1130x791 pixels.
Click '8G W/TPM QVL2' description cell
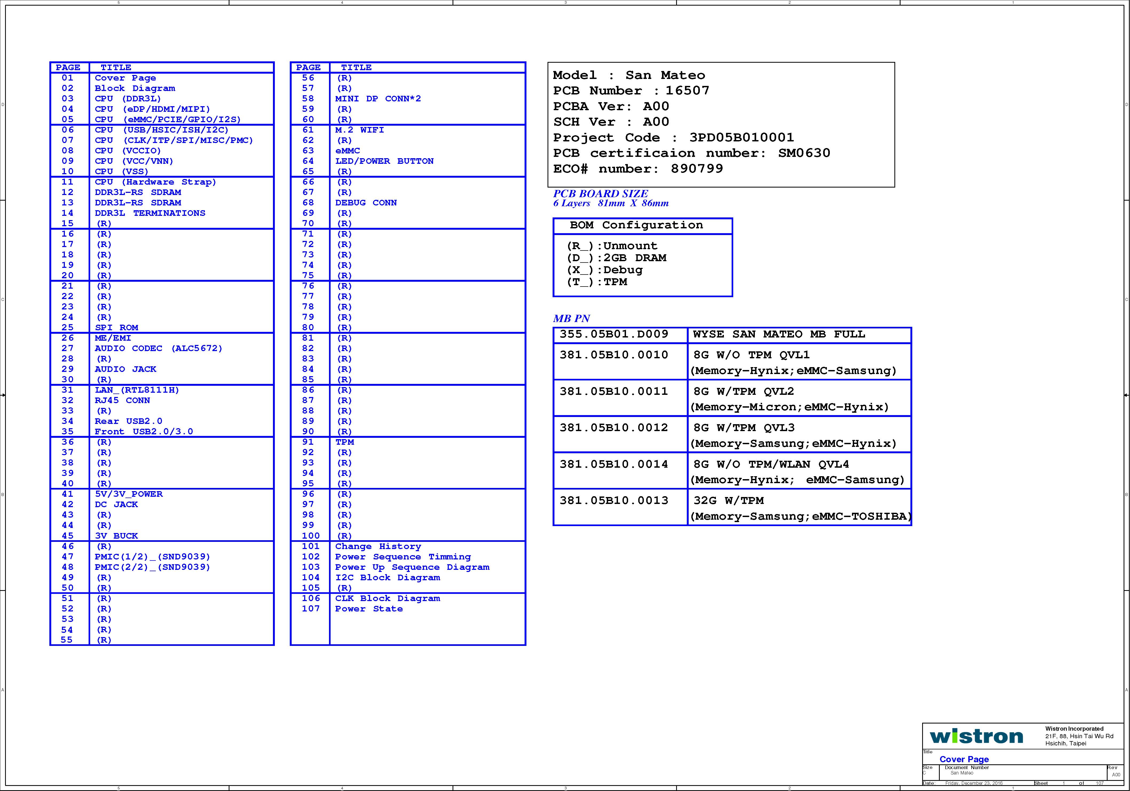[799, 398]
